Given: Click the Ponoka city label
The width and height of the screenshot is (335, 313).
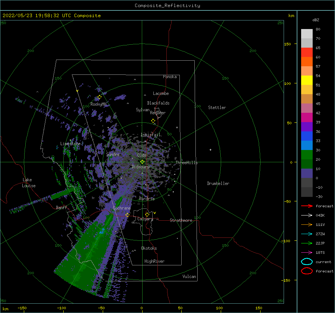Looking at the screenshot, I should pos(170,77).
